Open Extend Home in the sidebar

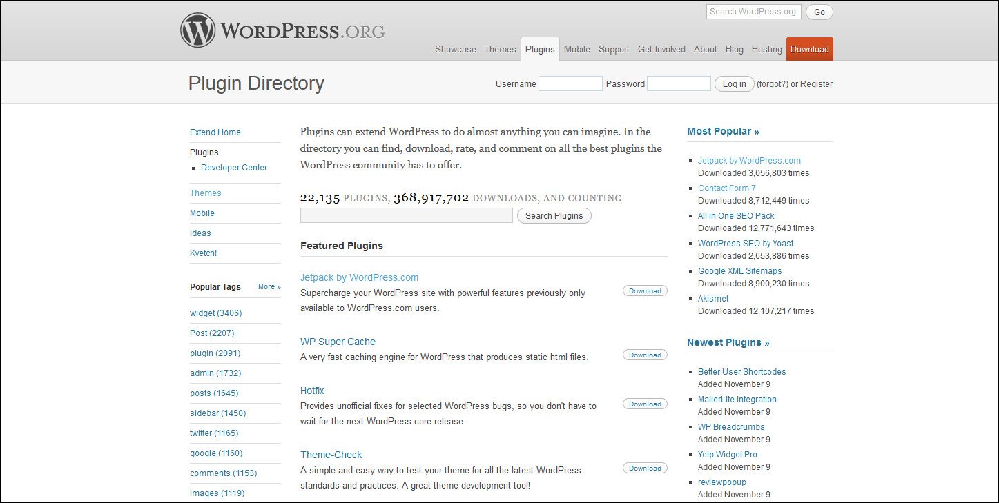215,132
